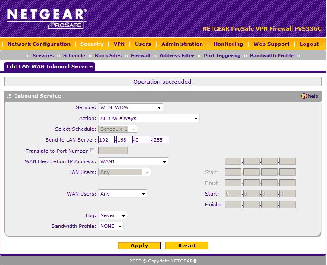The width and height of the screenshot is (327, 265).
Task: Open WAN Destination IP Address dropdown
Action: point(133,161)
